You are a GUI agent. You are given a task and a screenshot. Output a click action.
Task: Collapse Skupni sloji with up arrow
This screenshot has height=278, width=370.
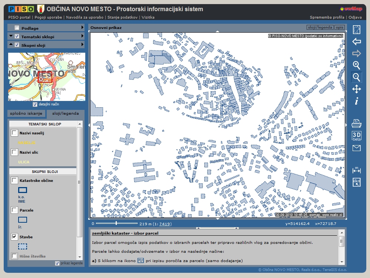pyautogui.click(x=11, y=45)
